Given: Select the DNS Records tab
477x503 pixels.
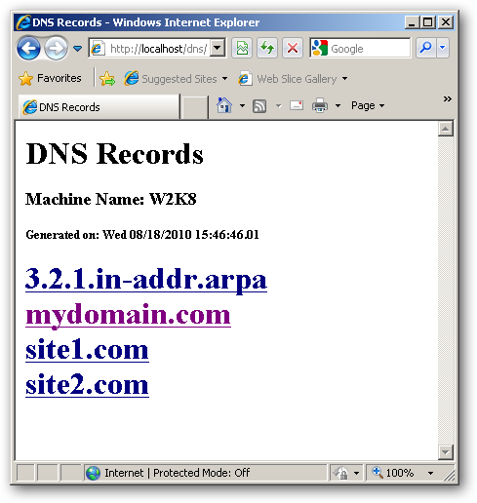Looking at the screenshot, I should (99, 107).
